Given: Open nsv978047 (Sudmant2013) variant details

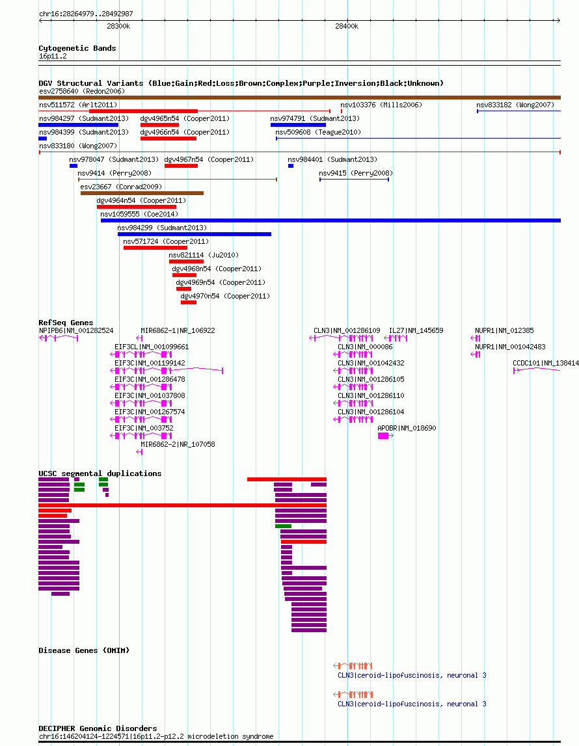Looking at the screenshot, I should 114,160.
